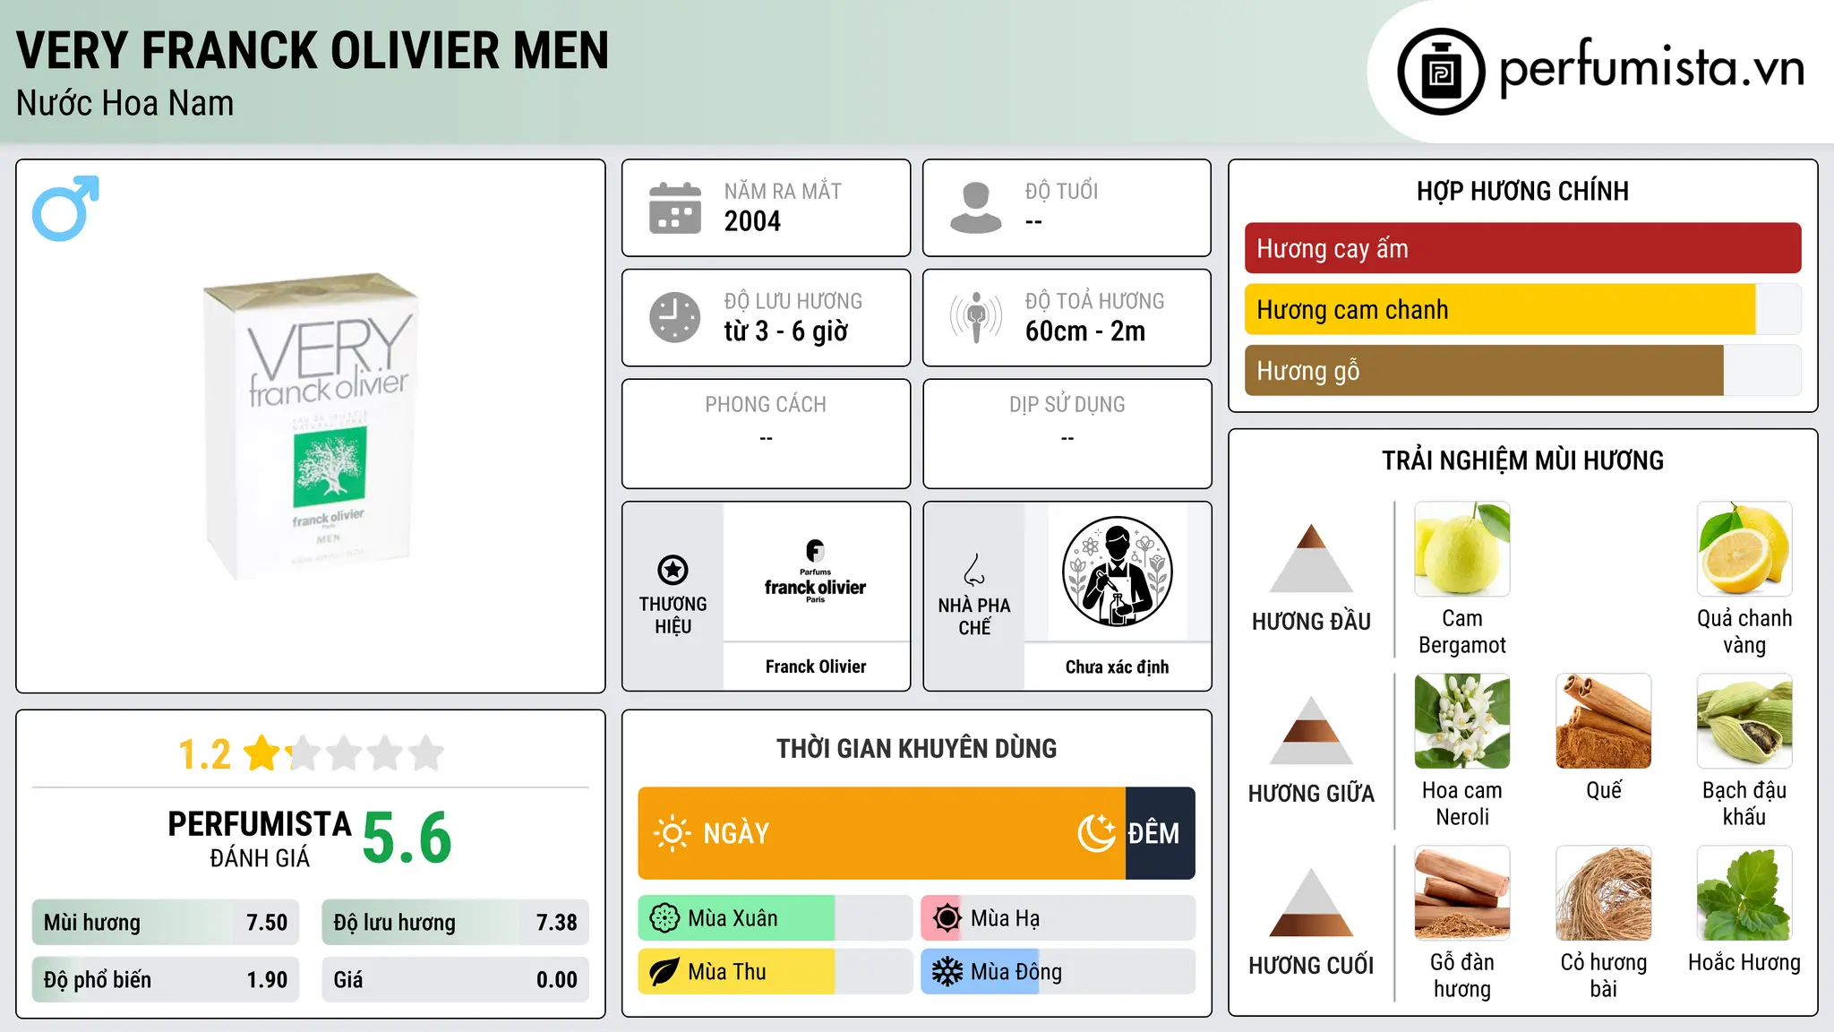Select the Hoa cam Neroli note image
This screenshot has width=1834, height=1032.
1462,721
